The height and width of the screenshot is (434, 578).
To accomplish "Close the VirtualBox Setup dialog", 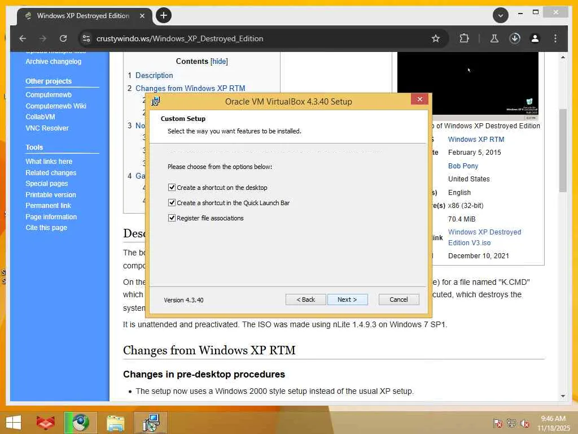I will click(x=419, y=99).
